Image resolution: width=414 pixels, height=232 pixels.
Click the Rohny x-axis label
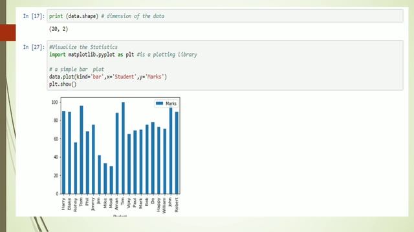pos(75,205)
